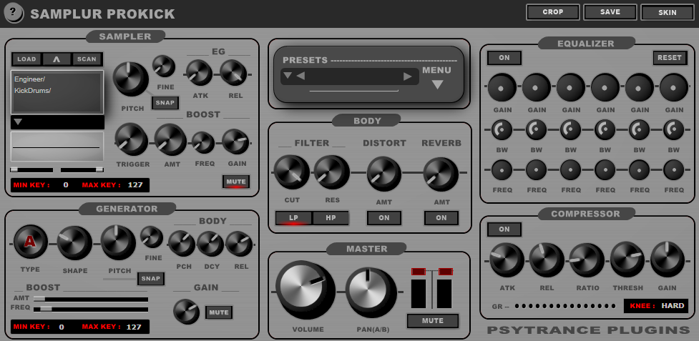Click the REVERB AMT knob
699x341 pixels.
coord(441,174)
